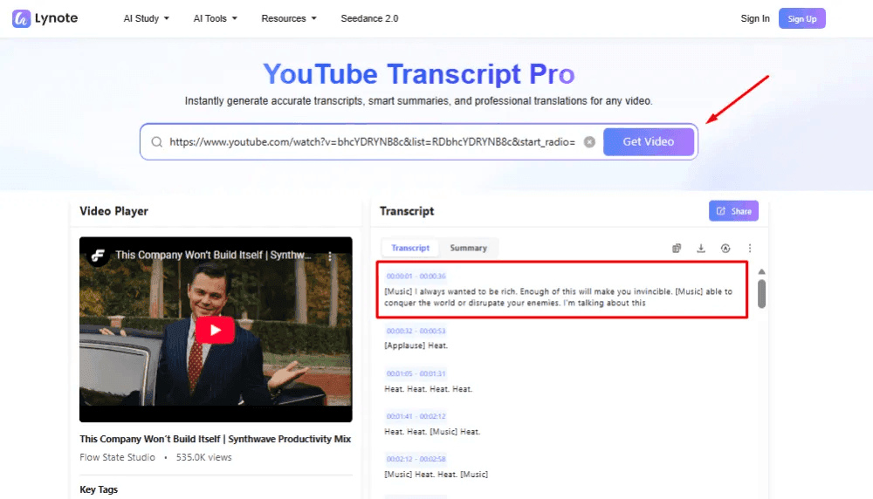Screen dimensions: 873x499
Task: Jump to timestamp 00:01:05 - 00:01:31
Action: [416, 374]
